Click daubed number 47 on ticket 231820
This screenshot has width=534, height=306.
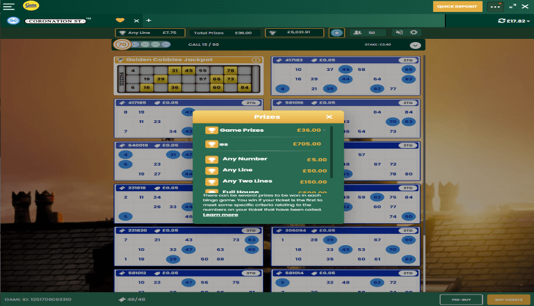tap(189, 250)
